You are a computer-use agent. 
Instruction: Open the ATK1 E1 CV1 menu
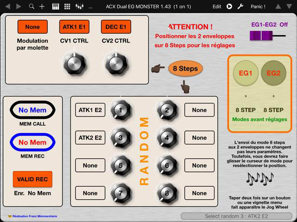point(74,27)
